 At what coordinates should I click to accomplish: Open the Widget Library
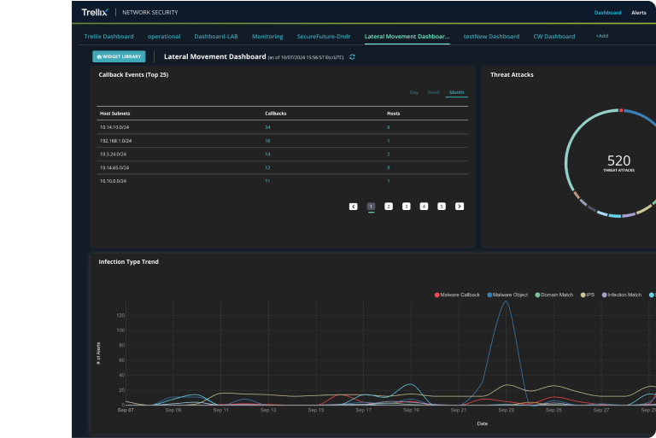coord(119,56)
